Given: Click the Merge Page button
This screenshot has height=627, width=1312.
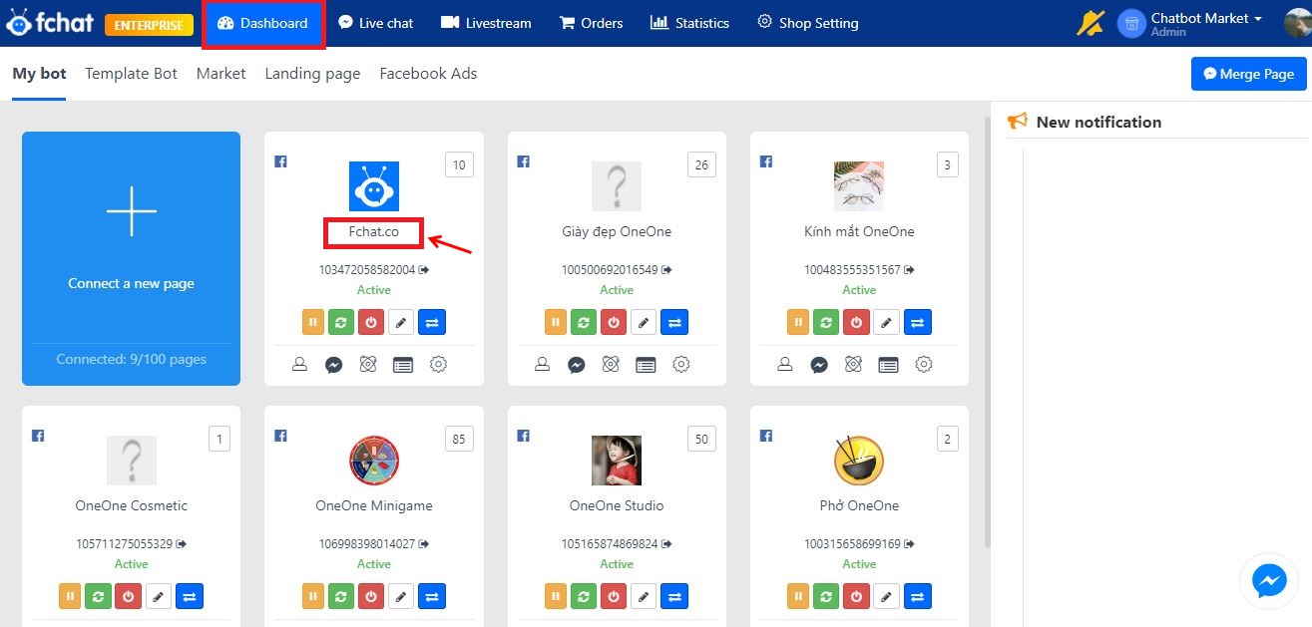Looking at the screenshot, I should tap(1248, 74).
